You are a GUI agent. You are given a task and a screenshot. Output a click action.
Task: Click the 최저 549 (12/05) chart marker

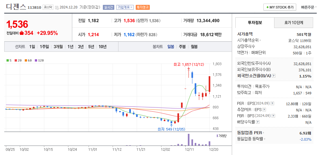pos(171,129)
